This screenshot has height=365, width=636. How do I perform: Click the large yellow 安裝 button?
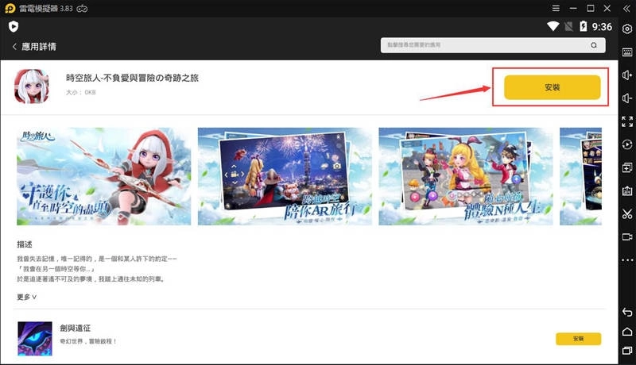tap(552, 87)
